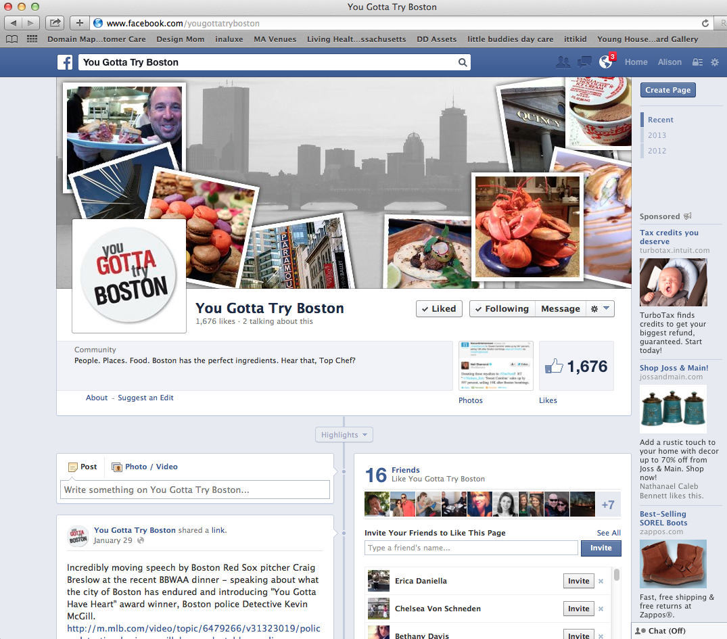Open the Chat (Off) bar
Image resolution: width=727 pixels, height=639 pixels.
[x=679, y=631]
